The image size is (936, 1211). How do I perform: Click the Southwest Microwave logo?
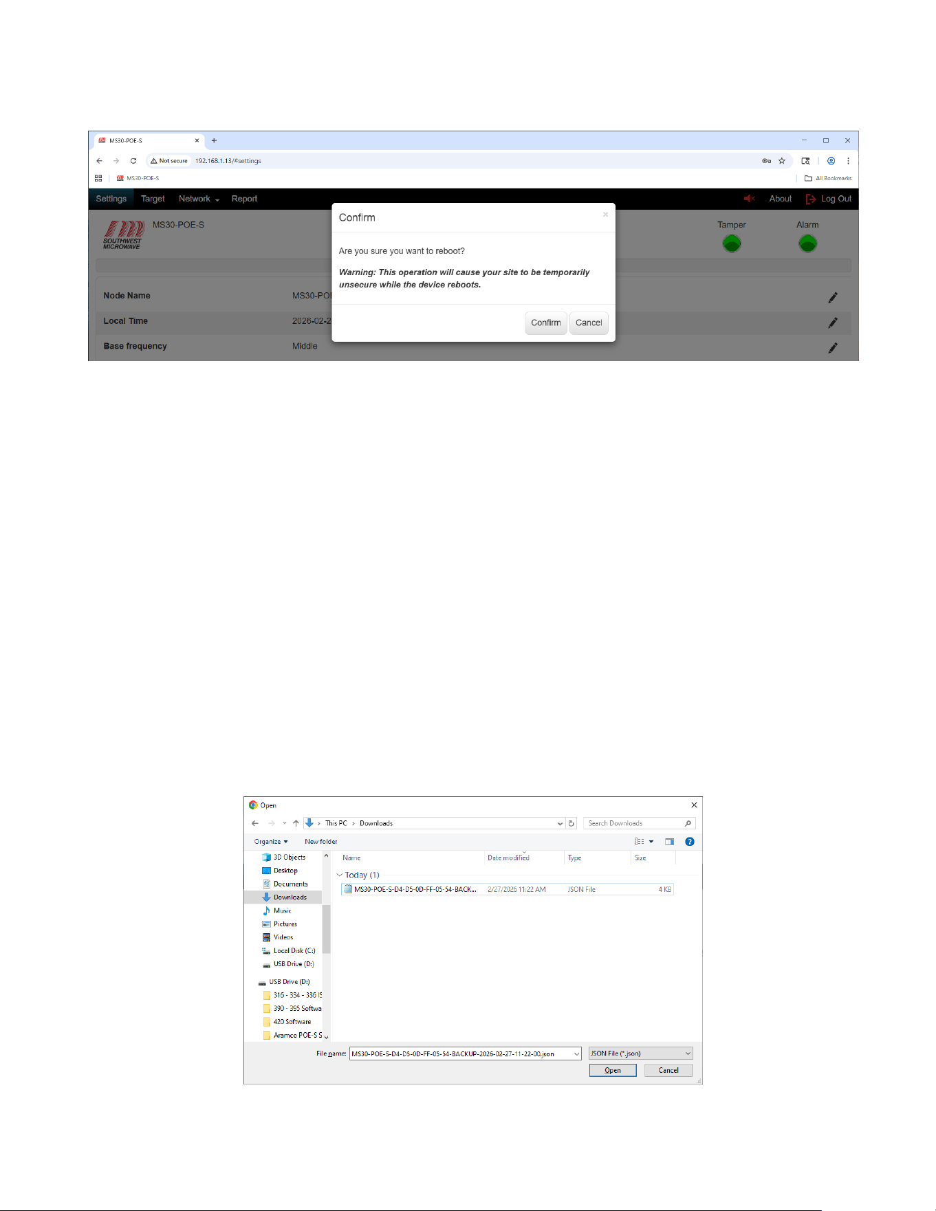coord(123,235)
